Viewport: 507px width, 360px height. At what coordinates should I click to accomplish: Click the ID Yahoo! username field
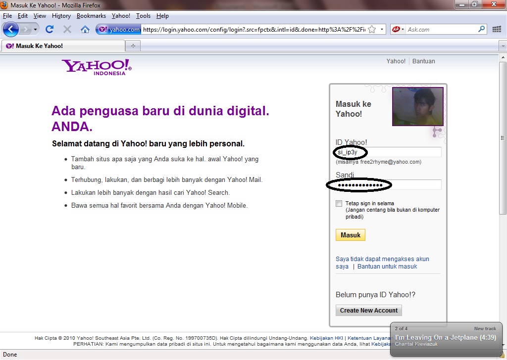[x=388, y=152]
